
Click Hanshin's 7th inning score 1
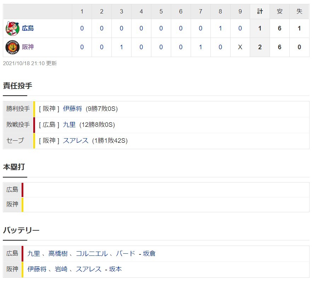pyautogui.click(x=200, y=47)
